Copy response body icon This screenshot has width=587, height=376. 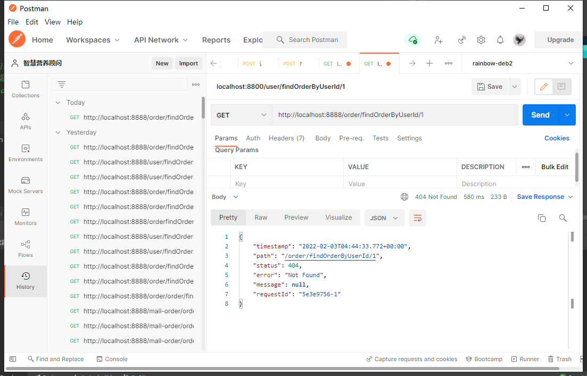pos(542,218)
